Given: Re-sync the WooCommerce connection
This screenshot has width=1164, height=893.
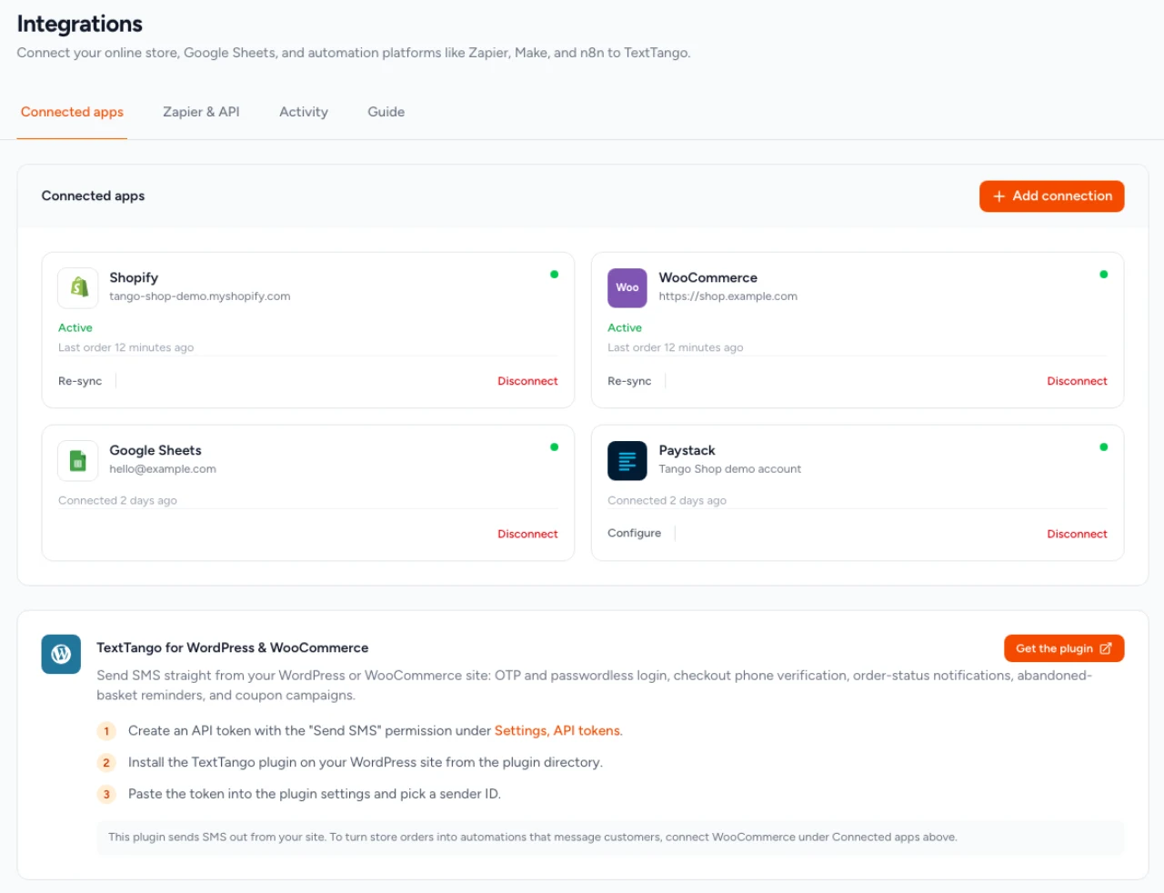Looking at the screenshot, I should 629,381.
